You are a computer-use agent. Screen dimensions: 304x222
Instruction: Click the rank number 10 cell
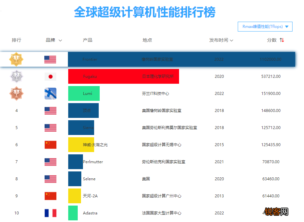point(16,213)
